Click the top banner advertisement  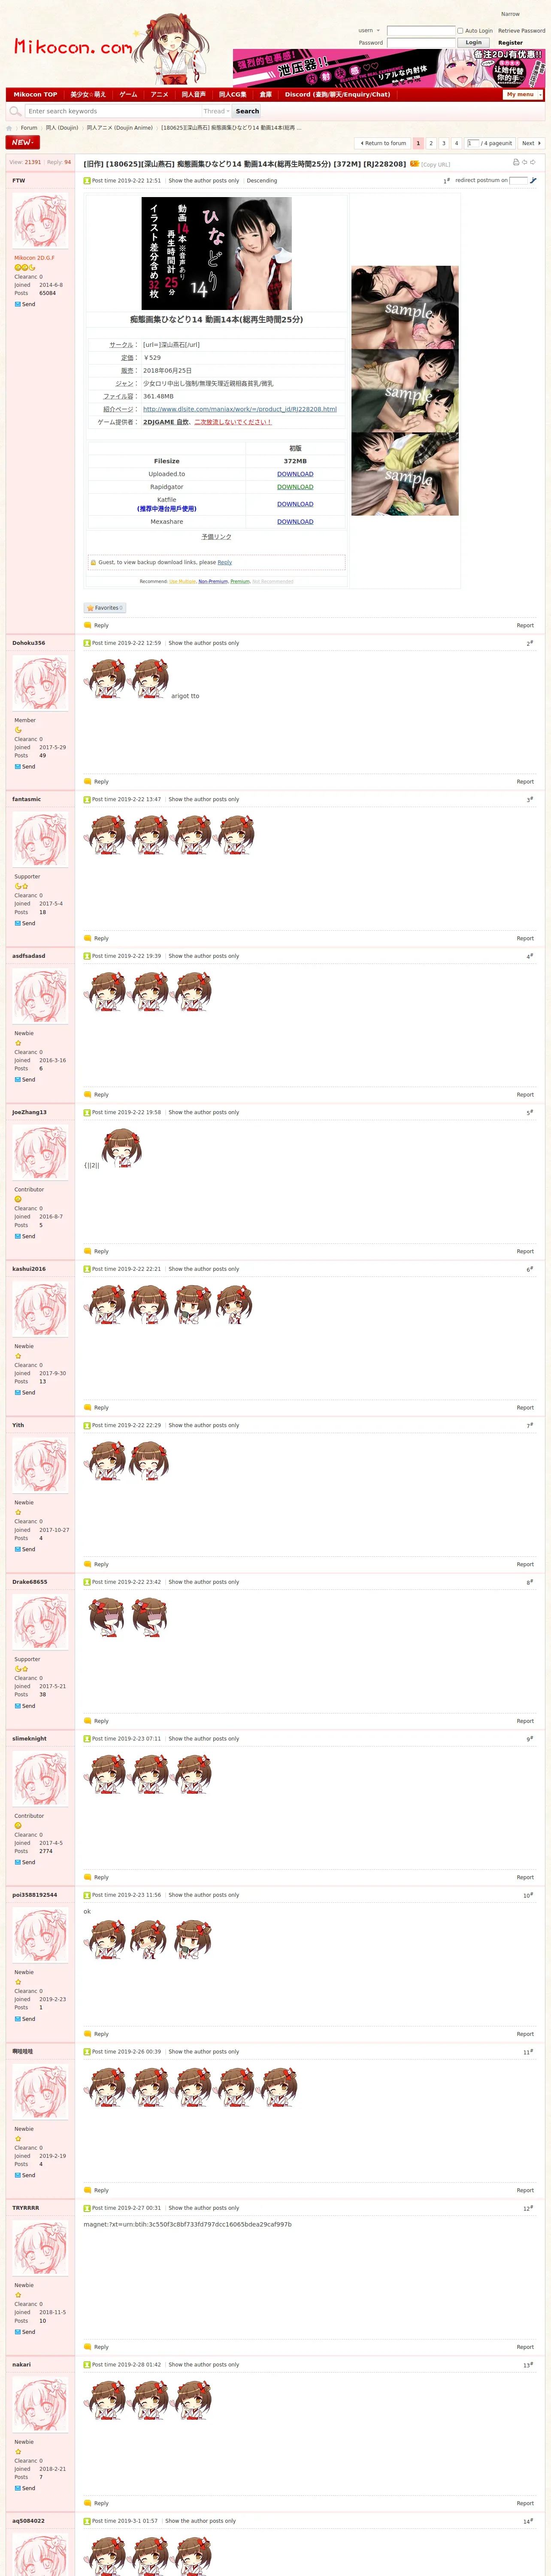[x=389, y=68]
